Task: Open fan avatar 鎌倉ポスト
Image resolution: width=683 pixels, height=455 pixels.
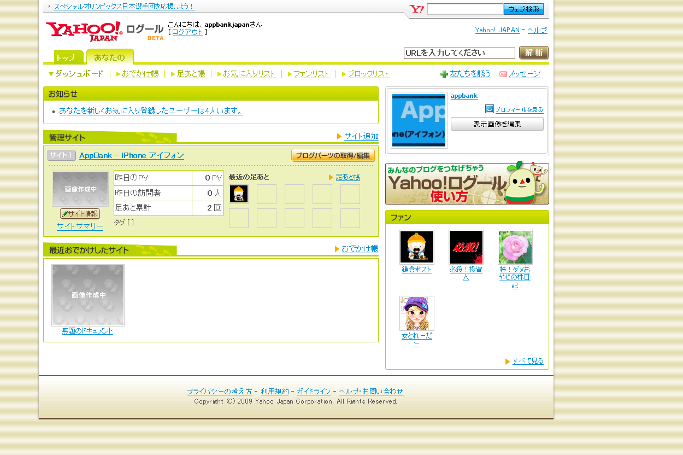Action: coord(417,247)
